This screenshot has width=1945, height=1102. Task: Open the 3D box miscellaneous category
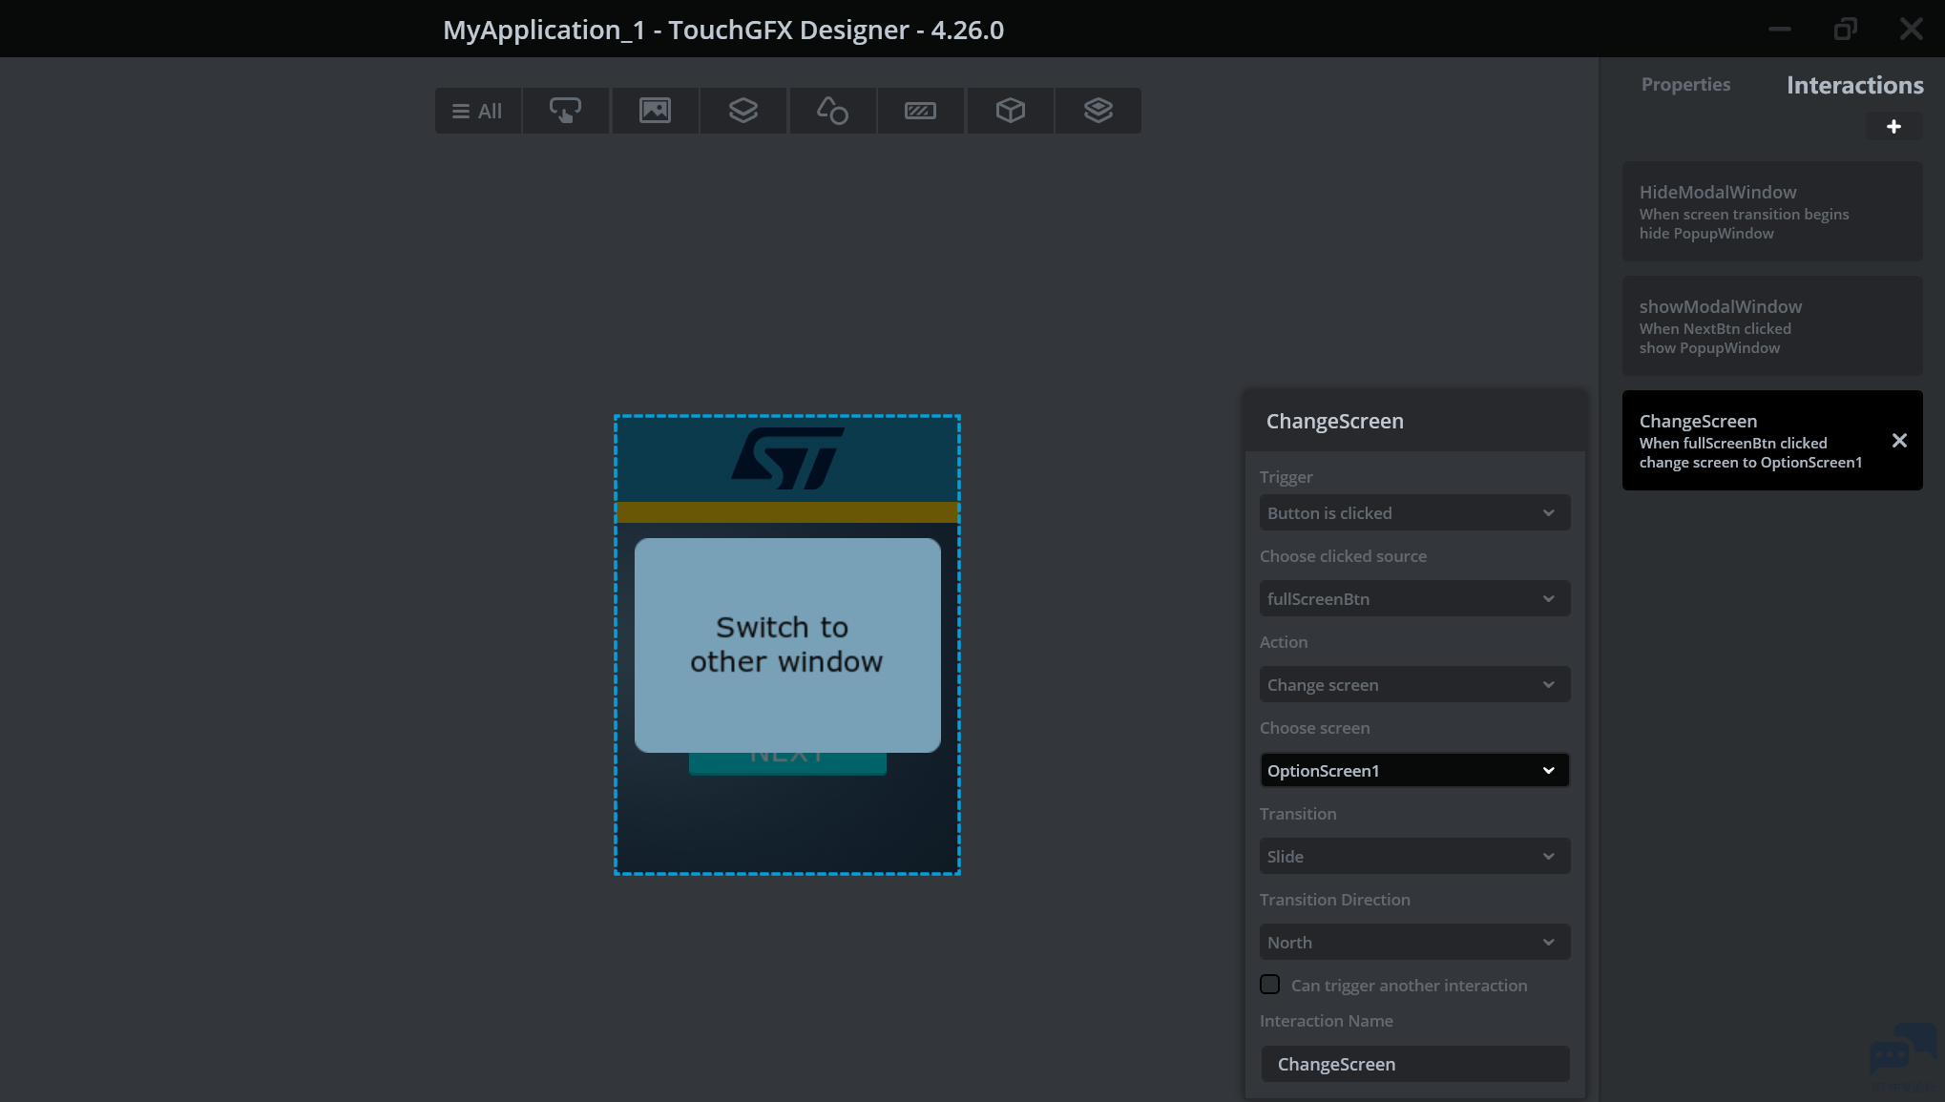point(1010,111)
